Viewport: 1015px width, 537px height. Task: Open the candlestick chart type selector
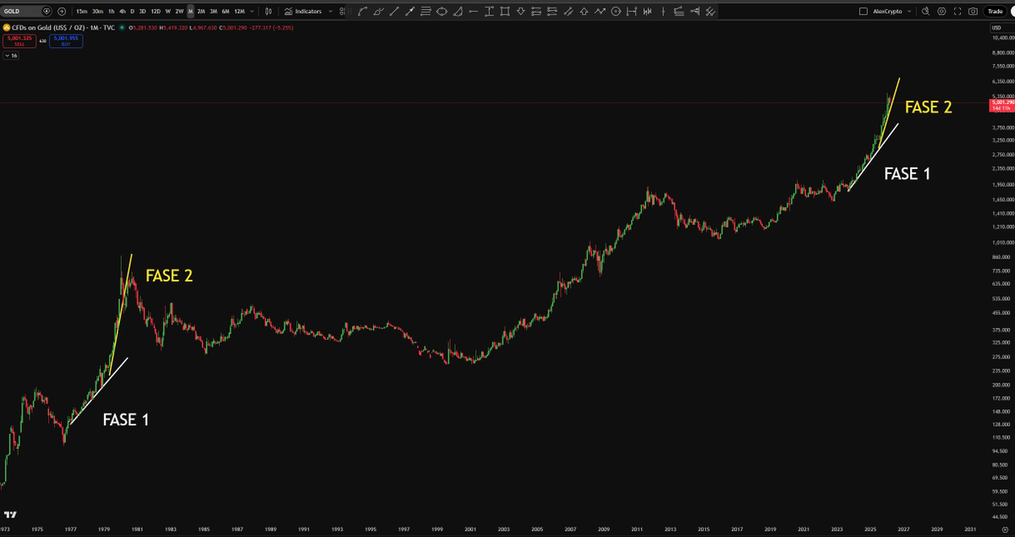[268, 12]
